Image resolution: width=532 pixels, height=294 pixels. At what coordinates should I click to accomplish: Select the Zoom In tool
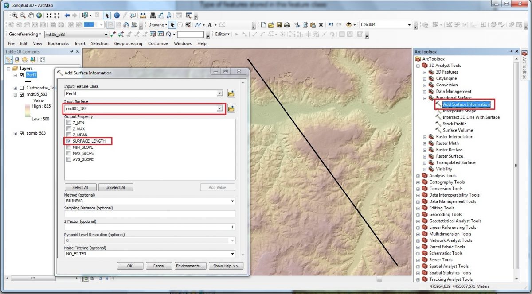(x=16, y=15)
